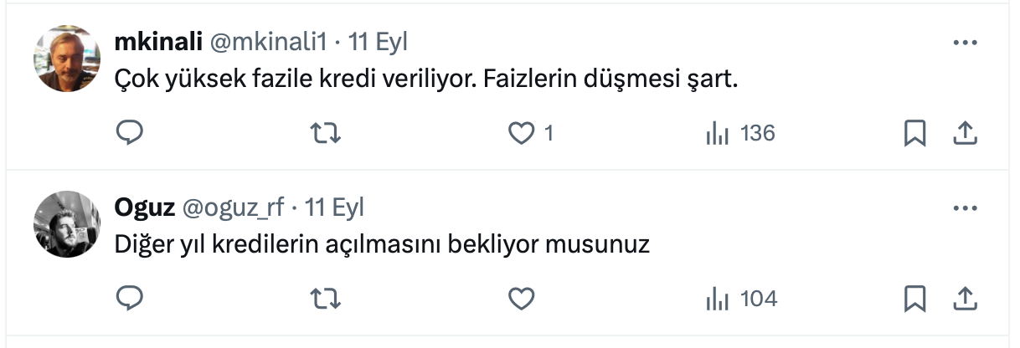The width and height of the screenshot is (1020, 348).
Task: View analytics showing 104 views
Action: (x=742, y=297)
